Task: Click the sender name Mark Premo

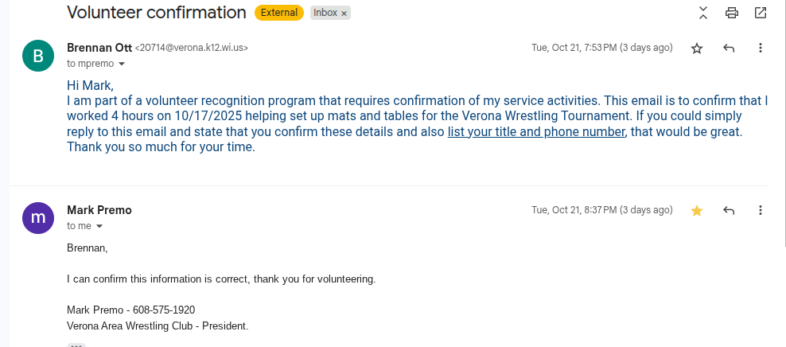Action: coord(99,210)
